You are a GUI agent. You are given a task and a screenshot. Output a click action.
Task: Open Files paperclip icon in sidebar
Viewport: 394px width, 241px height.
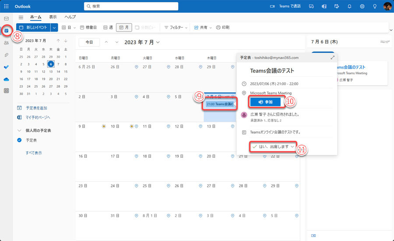tap(6, 55)
